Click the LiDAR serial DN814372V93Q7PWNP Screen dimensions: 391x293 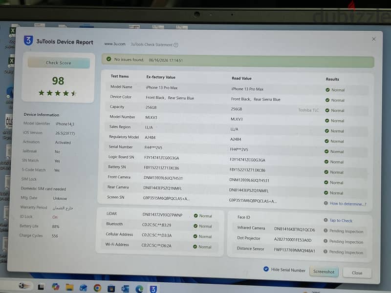pyautogui.click(x=162, y=214)
